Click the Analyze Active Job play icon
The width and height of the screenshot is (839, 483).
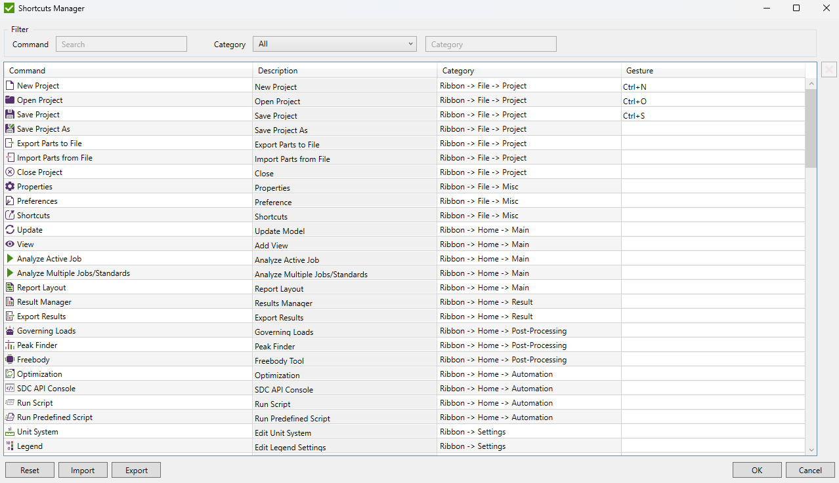pos(10,259)
